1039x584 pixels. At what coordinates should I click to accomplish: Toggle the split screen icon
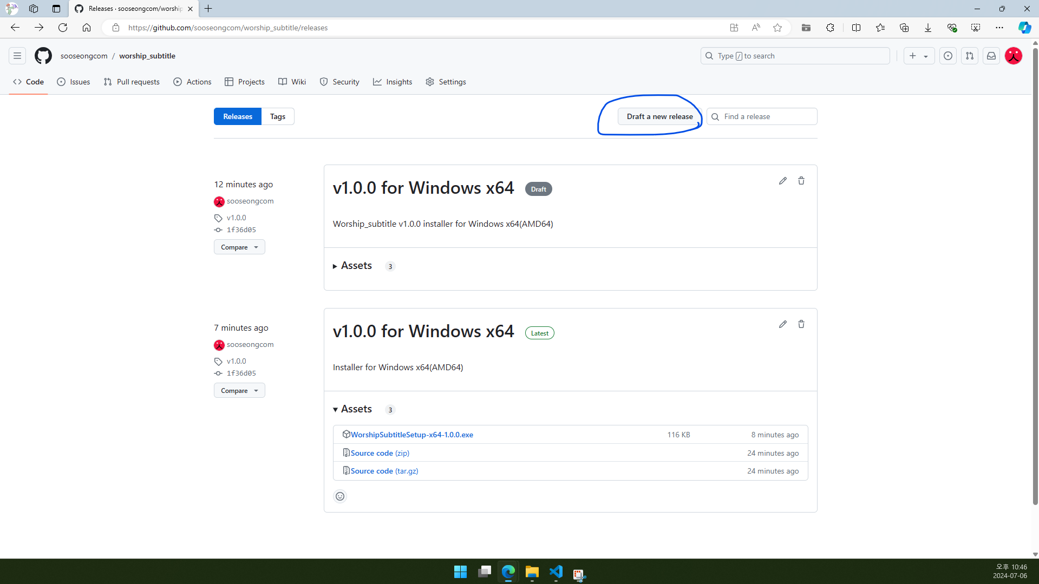coord(856,28)
